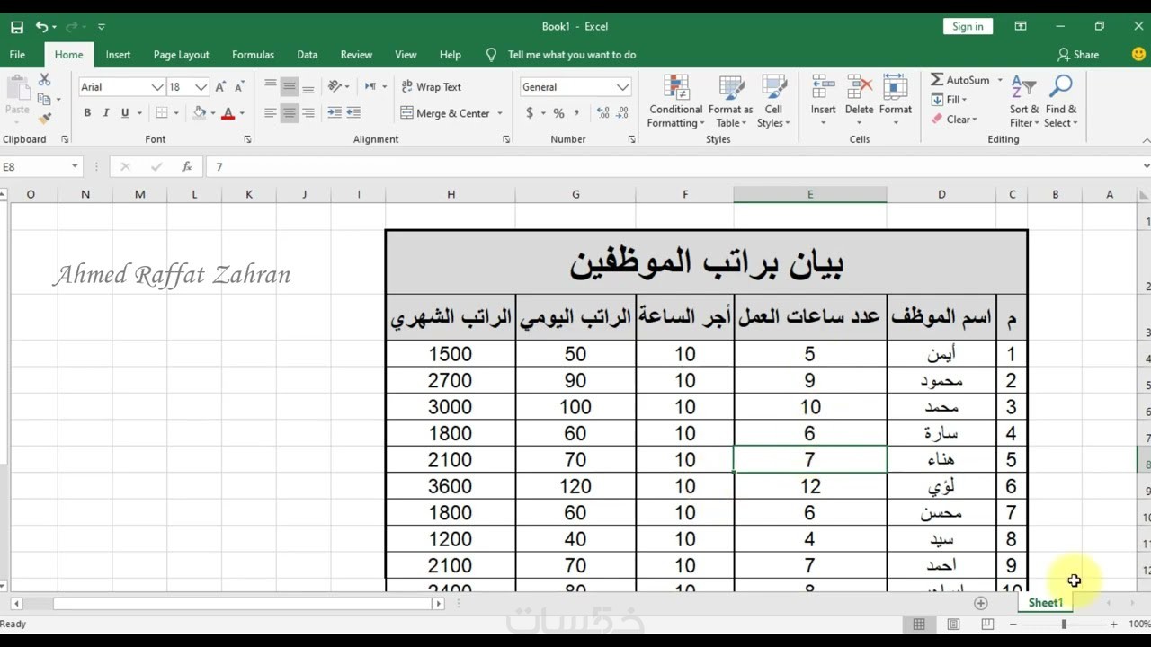Click the horizontal scrollbar thumb
1151x647 pixels.
tap(243, 604)
